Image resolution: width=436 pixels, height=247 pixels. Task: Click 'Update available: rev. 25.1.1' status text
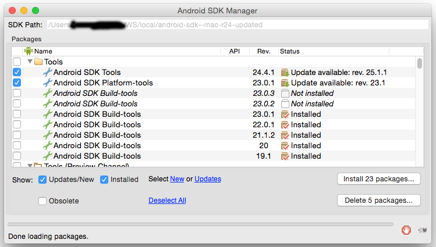tap(339, 73)
